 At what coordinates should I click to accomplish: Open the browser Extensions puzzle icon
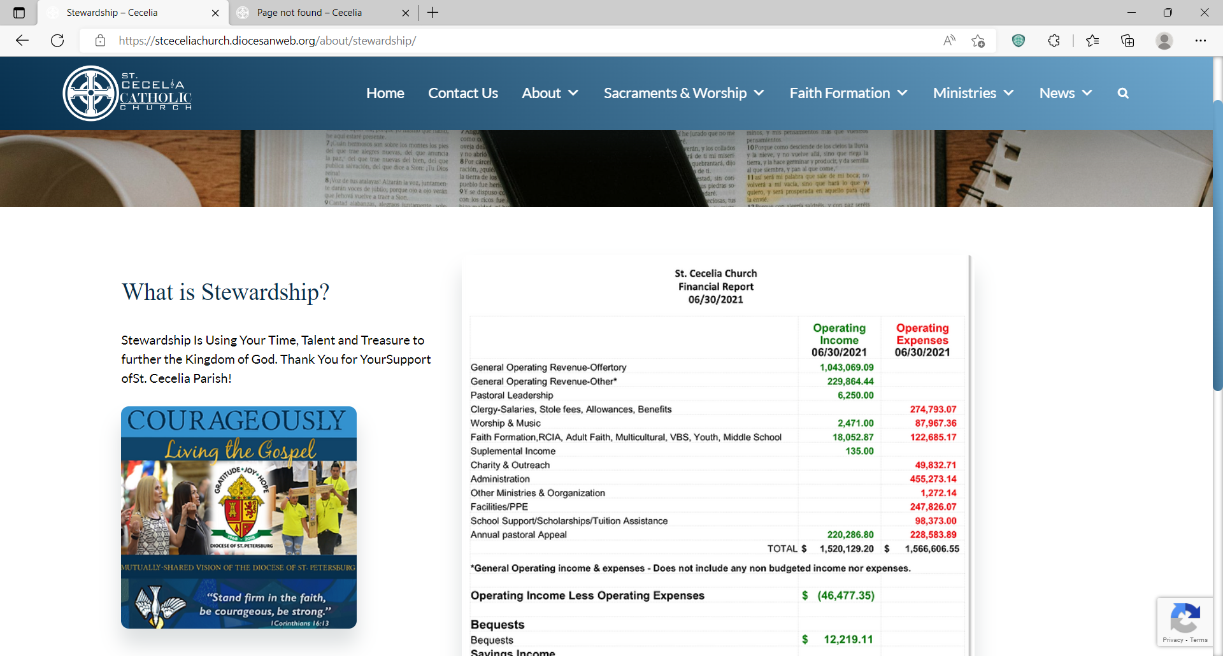pos(1054,41)
